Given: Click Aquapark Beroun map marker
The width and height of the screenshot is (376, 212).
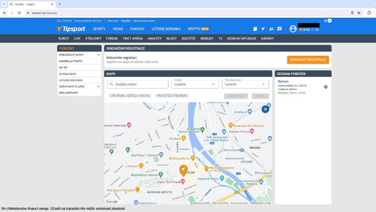Looking at the screenshot, I should coord(222,178).
